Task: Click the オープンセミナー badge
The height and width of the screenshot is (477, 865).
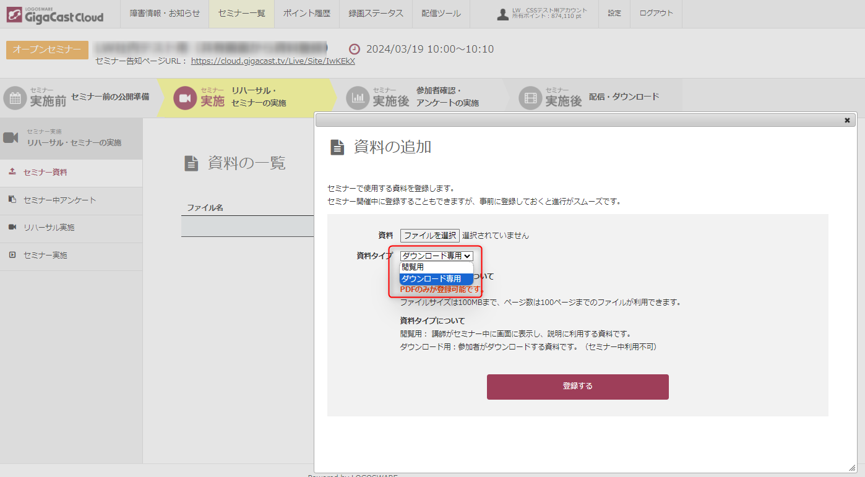Action: coord(47,49)
